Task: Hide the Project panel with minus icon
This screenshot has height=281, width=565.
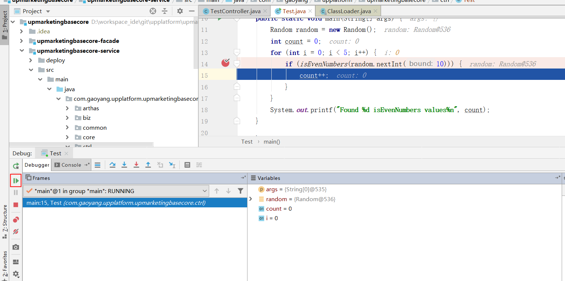Action: coord(191,11)
